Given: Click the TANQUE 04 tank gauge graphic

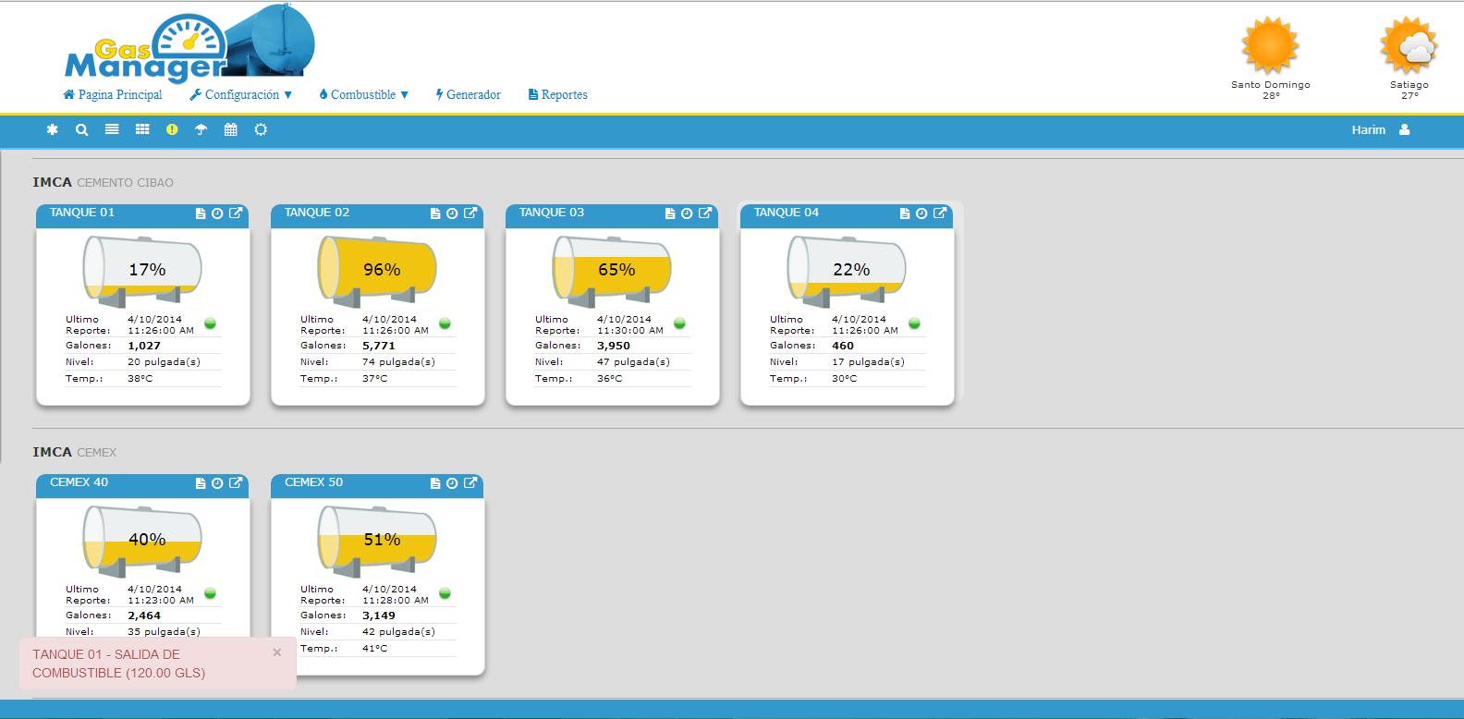Looking at the screenshot, I should [847, 270].
